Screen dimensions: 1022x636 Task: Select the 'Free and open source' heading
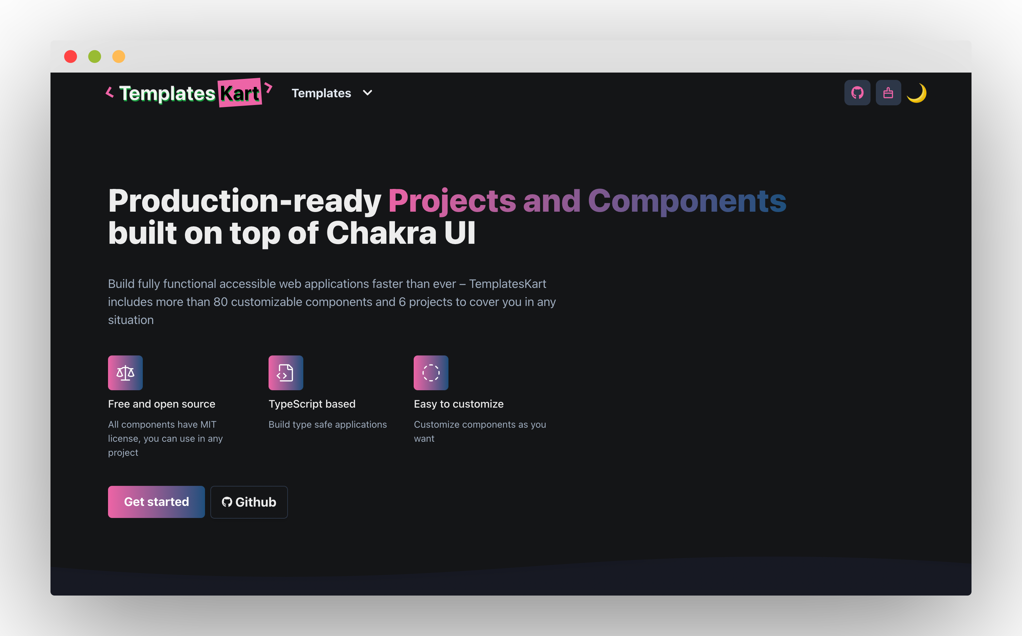(x=162, y=404)
